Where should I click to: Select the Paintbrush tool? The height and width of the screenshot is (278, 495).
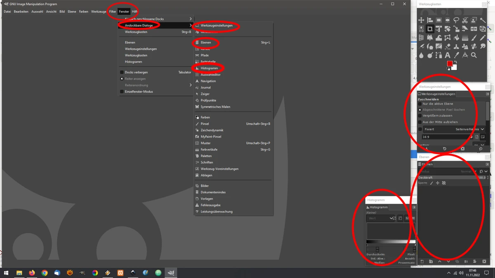click(474, 37)
